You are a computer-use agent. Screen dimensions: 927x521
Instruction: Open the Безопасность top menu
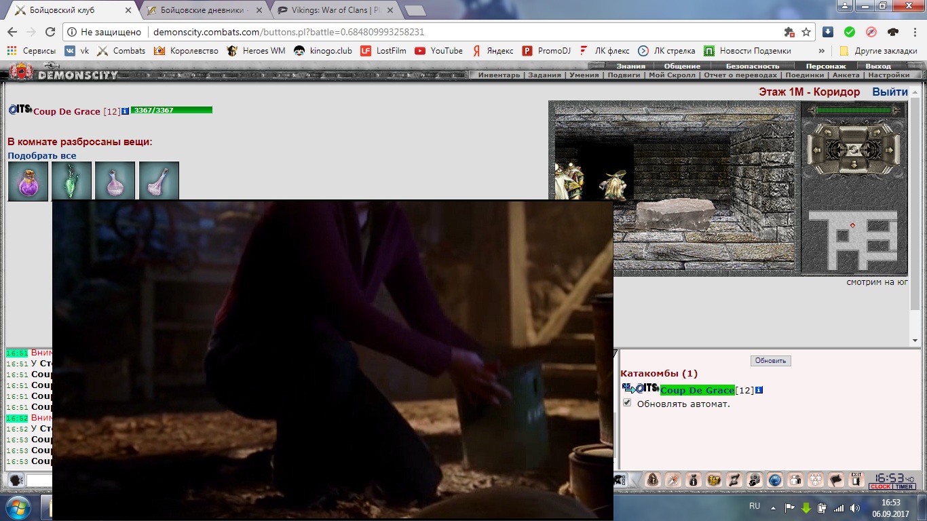[752, 66]
